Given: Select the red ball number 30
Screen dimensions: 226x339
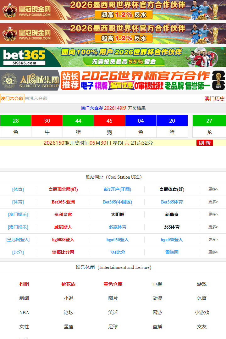Looking at the screenshot, I should (x=47, y=121).
